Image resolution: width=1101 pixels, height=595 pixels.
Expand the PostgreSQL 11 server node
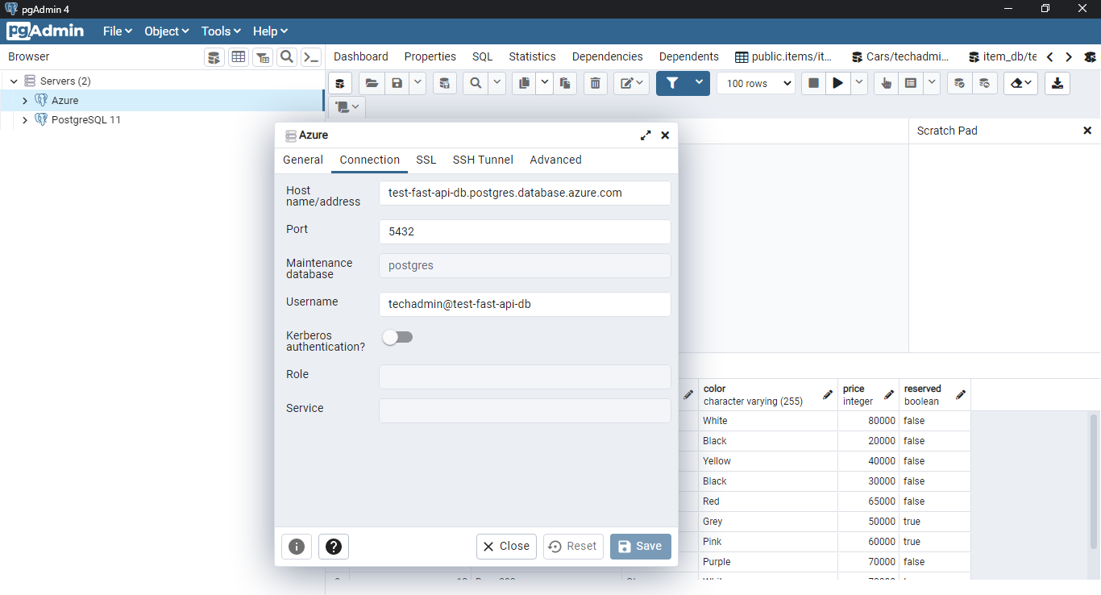click(25, 120)
